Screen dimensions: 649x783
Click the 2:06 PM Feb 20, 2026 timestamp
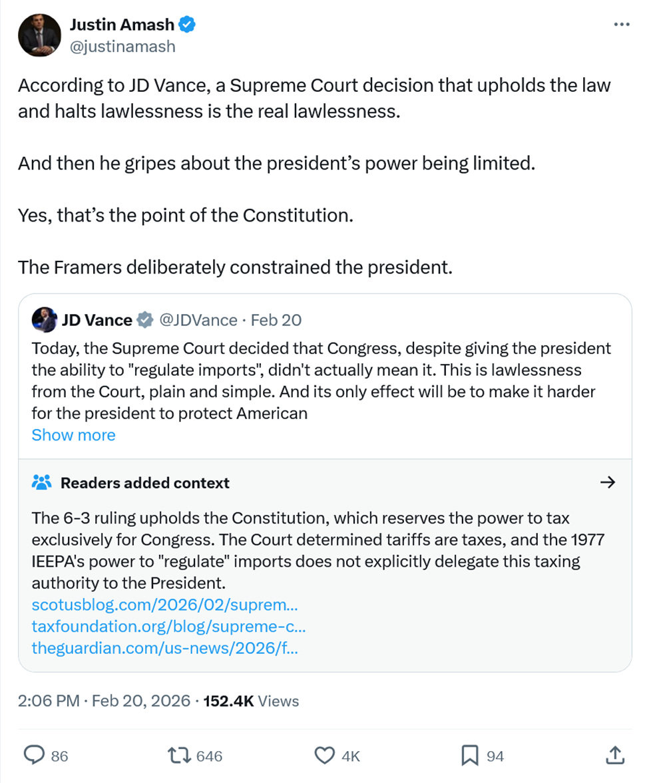click(104, 701)
